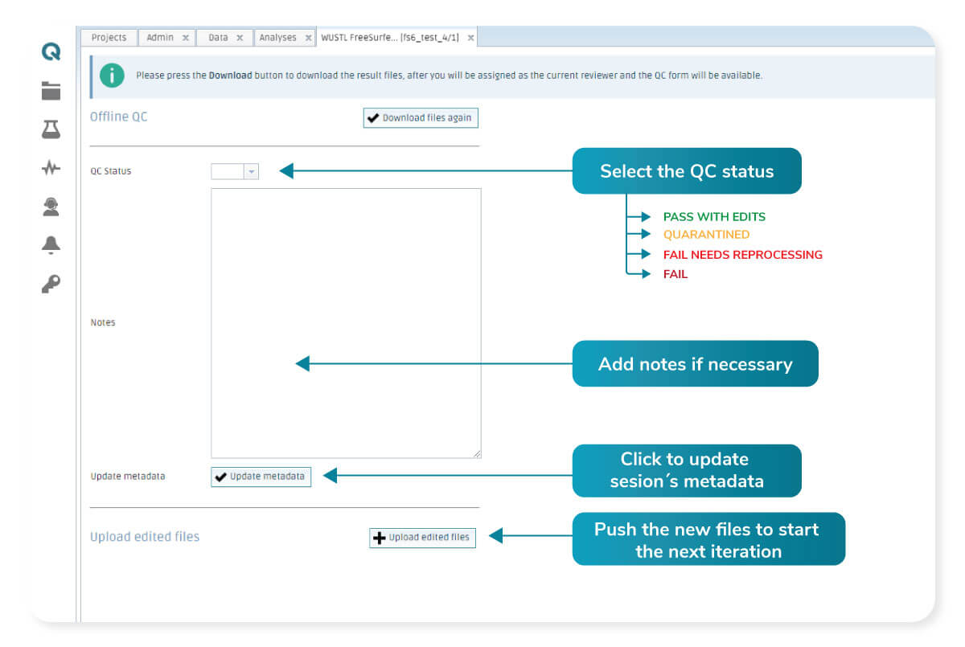Click the 'Update metadata' field label
The height and width of the screenshot is (647, 965).
click(x=128, y=477)
